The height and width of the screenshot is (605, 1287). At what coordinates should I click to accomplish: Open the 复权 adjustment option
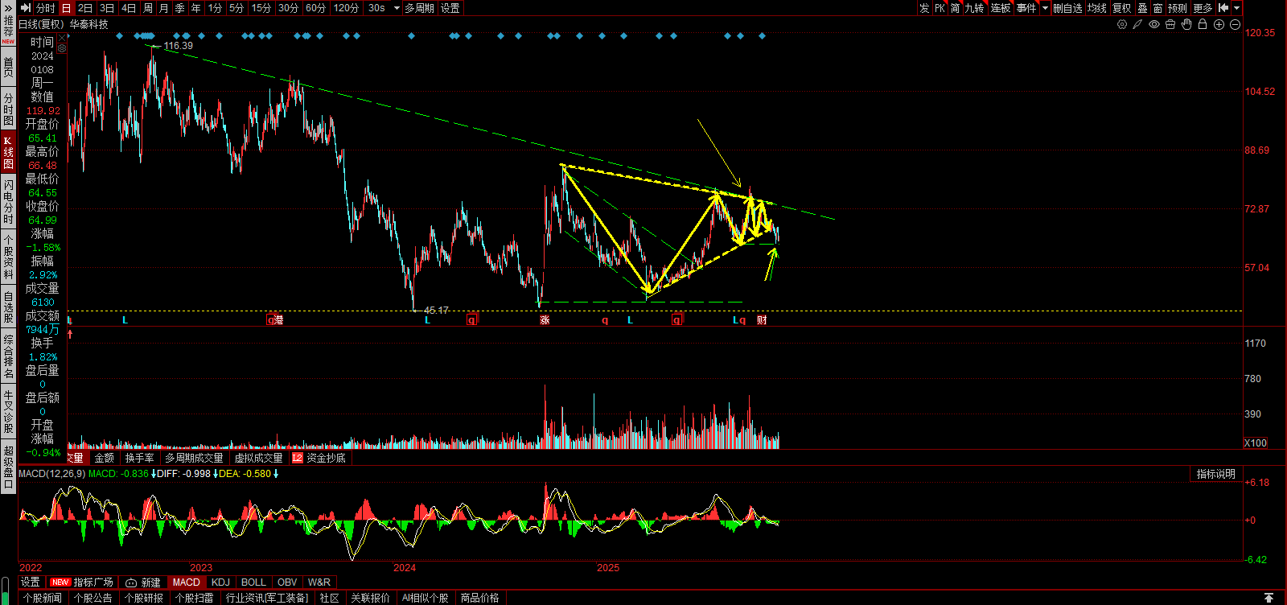click(1121, 8)
